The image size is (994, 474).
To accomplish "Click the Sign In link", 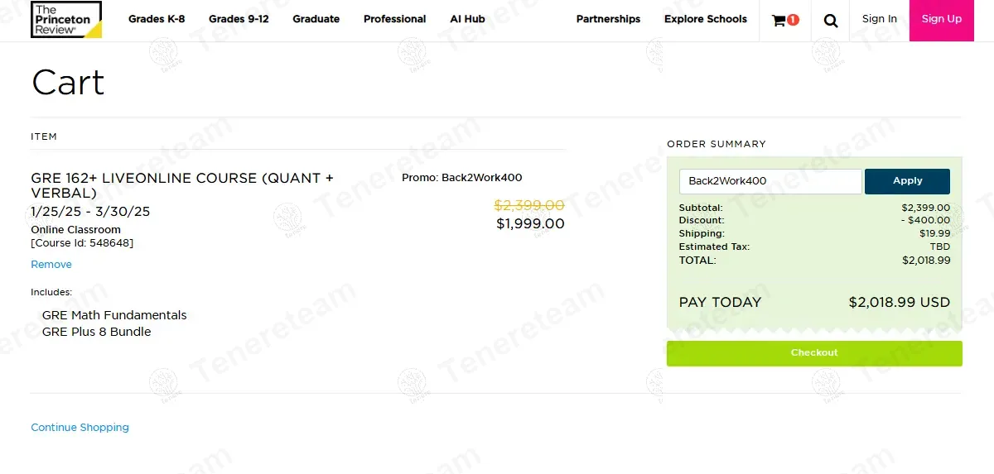I will coord(879,19).
